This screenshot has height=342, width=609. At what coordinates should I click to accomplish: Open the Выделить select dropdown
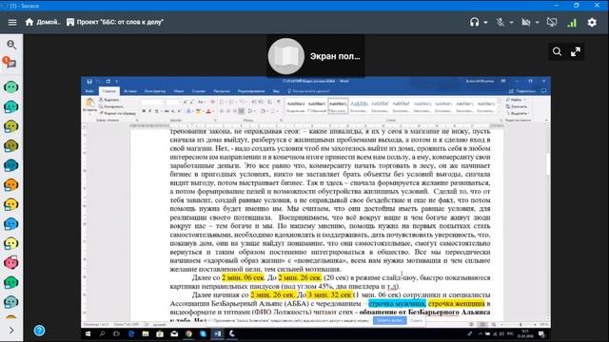[517, 113]
